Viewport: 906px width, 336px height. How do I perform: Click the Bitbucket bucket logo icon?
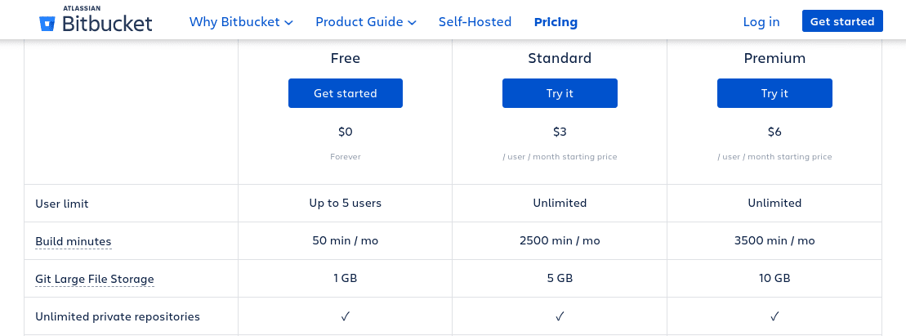pos(47,23)
